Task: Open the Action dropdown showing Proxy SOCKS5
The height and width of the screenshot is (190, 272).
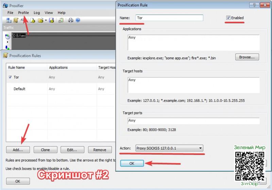Action: (169, 148)
